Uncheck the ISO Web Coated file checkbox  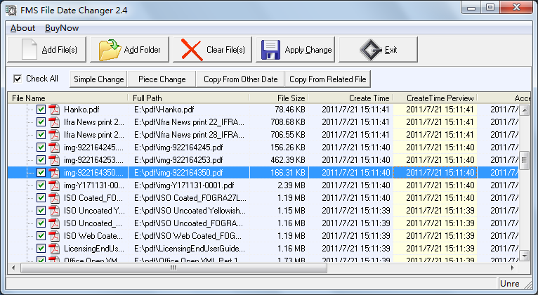click(41, 236)
